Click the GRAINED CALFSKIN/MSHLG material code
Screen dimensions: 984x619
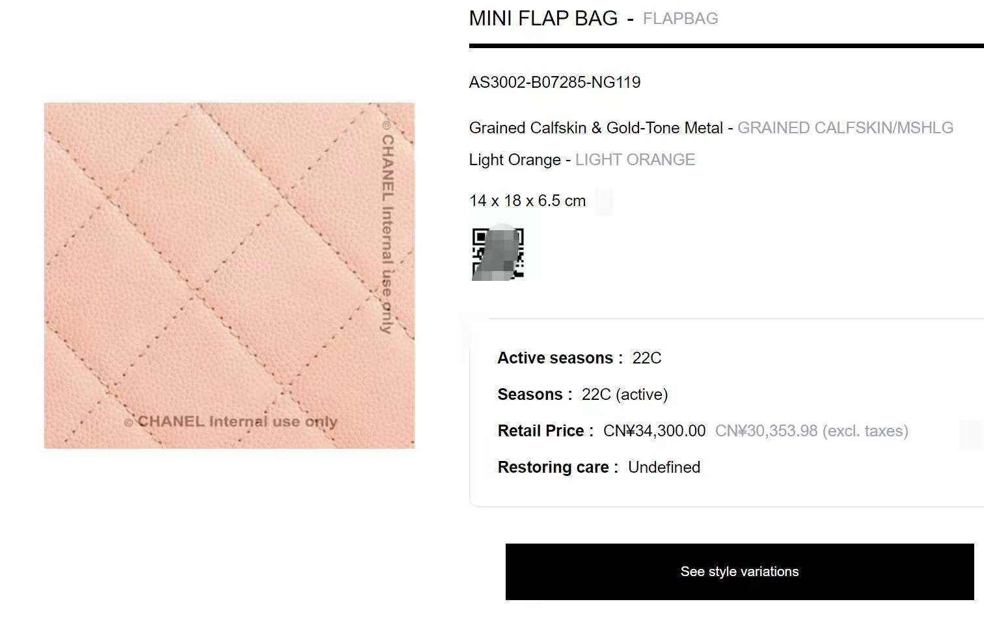(845, 127)
